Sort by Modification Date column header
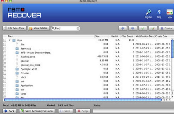 pyautogui.click(x=145, y=36)
